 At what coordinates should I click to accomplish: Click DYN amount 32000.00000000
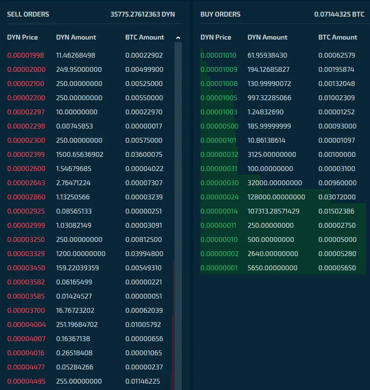pos(275,183)
